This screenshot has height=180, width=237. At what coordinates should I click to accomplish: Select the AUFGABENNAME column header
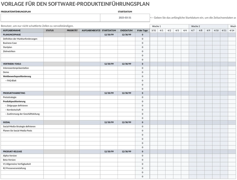22,30
